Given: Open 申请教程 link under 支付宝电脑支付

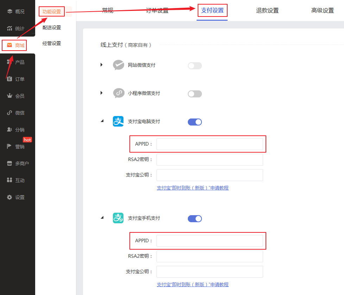Looking at the screenshot, I should [192, 188].
